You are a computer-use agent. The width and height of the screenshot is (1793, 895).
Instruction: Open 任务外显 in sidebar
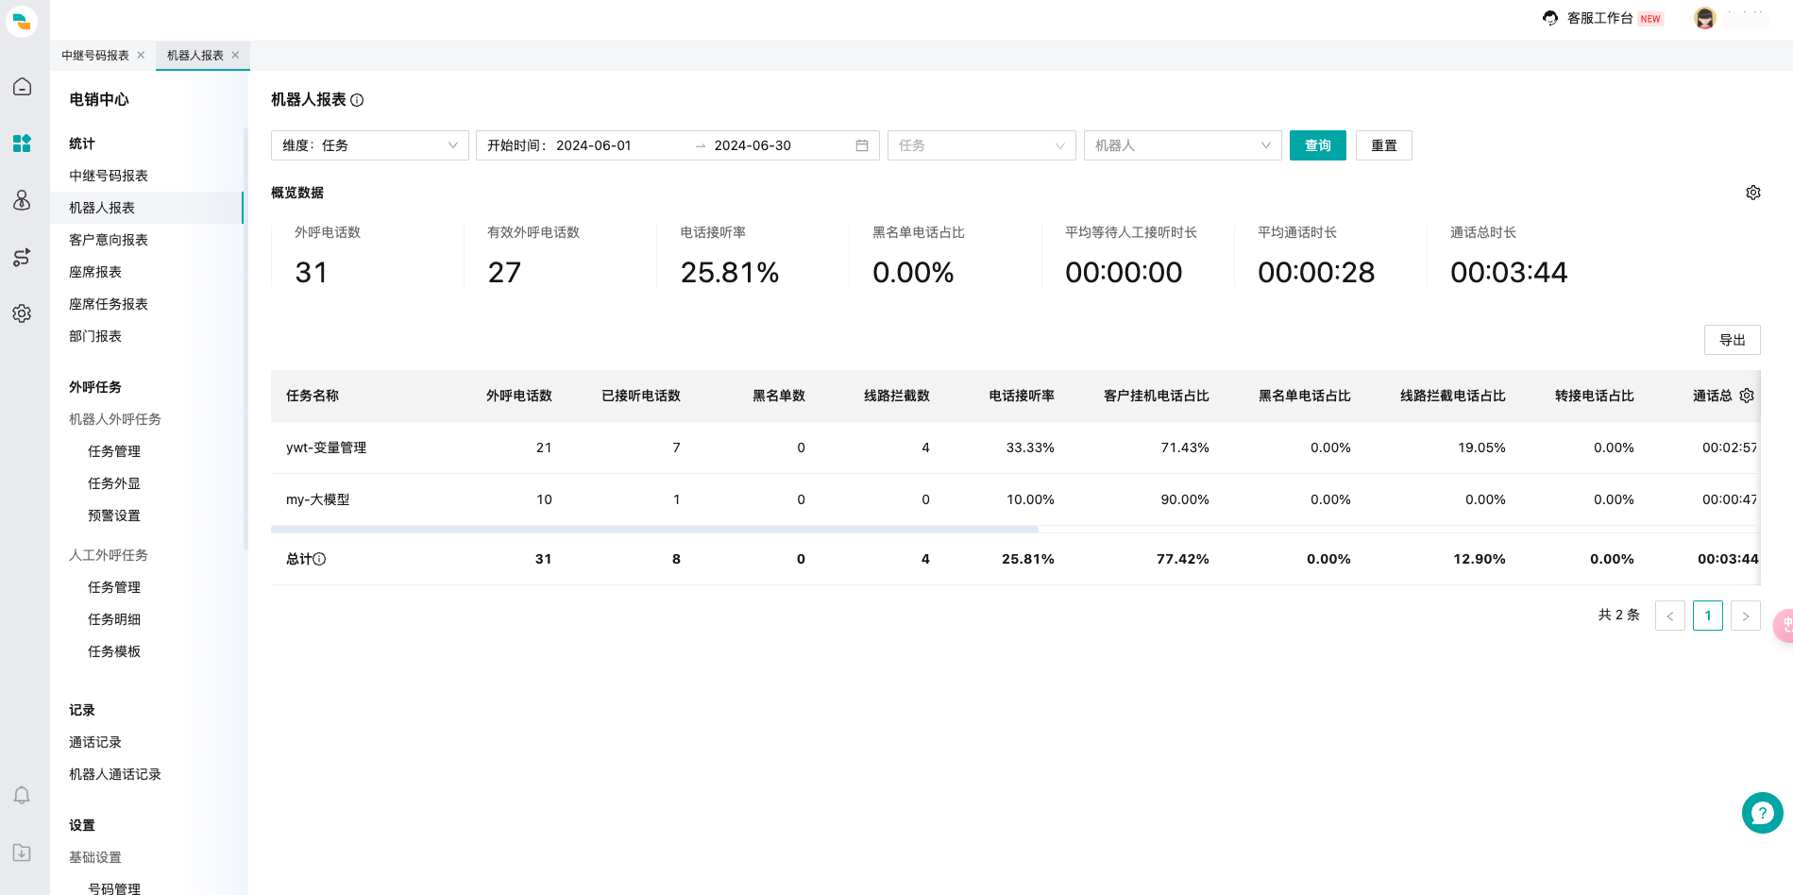(114, 483)
